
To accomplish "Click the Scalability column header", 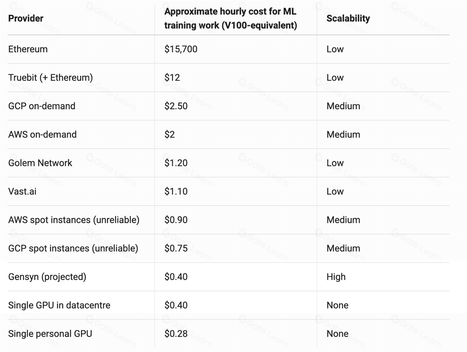I will click(x=348, y=18).
